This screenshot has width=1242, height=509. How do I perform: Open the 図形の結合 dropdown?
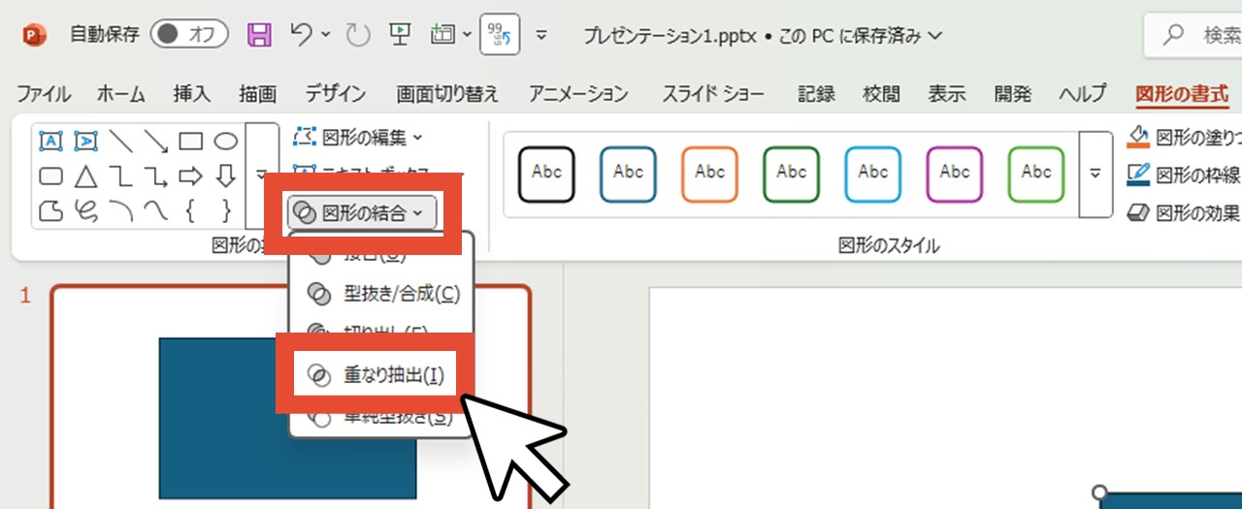tap(362, 212)
